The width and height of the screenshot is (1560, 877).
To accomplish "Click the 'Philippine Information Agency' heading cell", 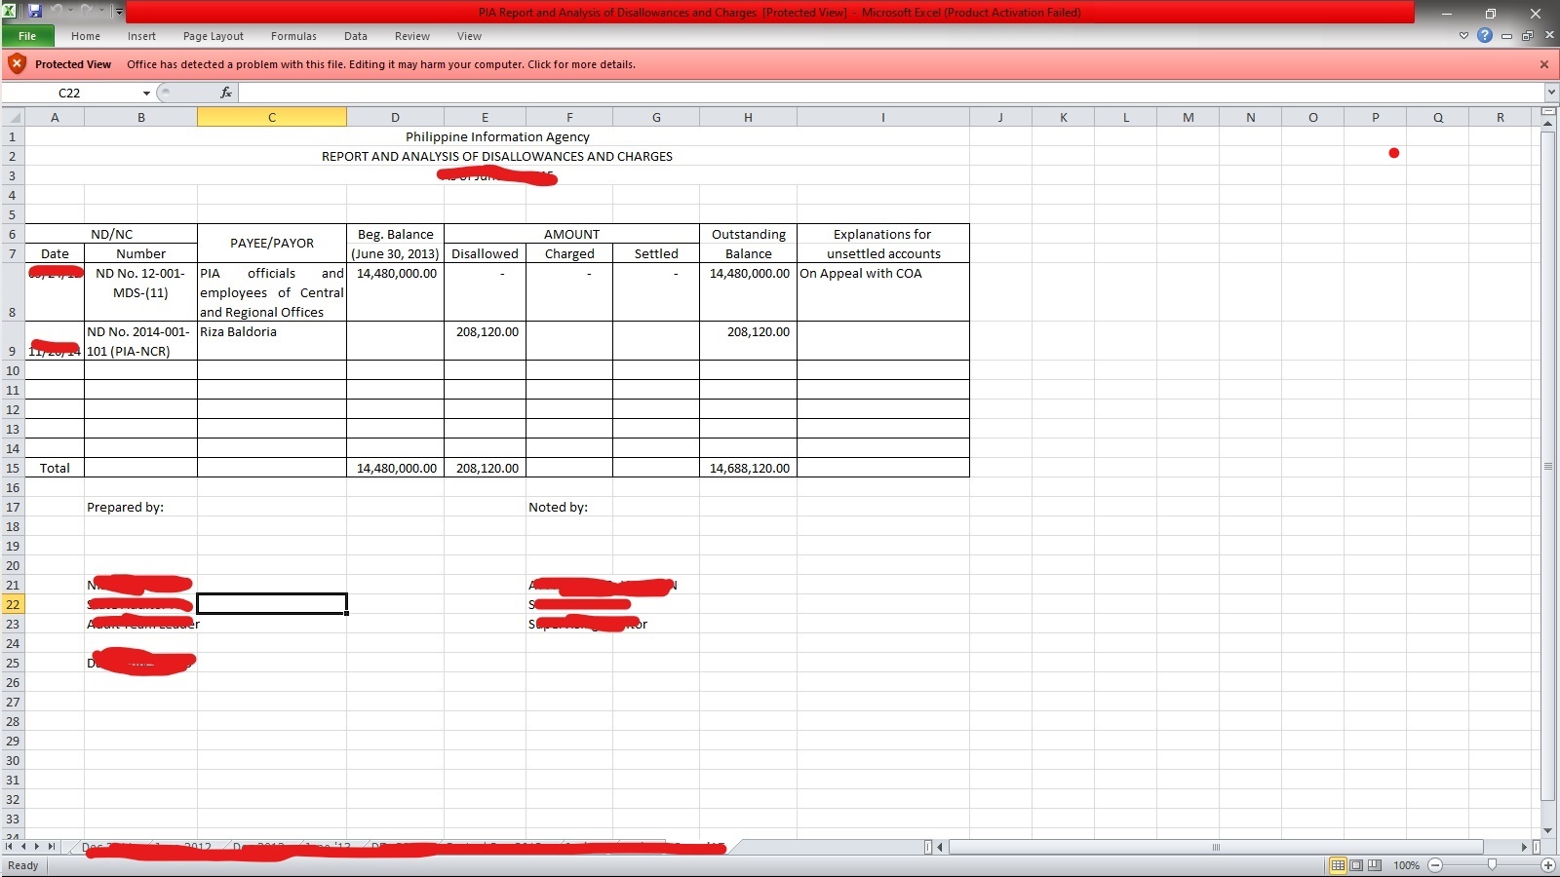I will click(497, 136).
